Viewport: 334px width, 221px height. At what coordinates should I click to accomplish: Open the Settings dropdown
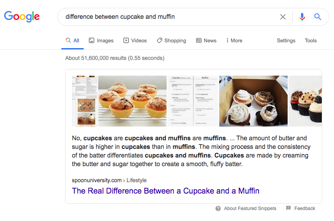point(286,40)
